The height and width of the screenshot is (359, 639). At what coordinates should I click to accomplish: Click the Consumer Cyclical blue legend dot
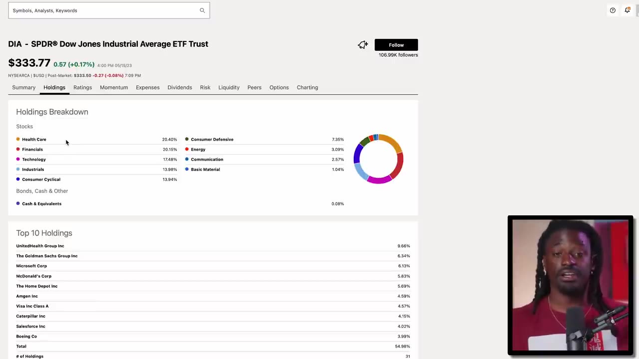(x=18, y=179)
